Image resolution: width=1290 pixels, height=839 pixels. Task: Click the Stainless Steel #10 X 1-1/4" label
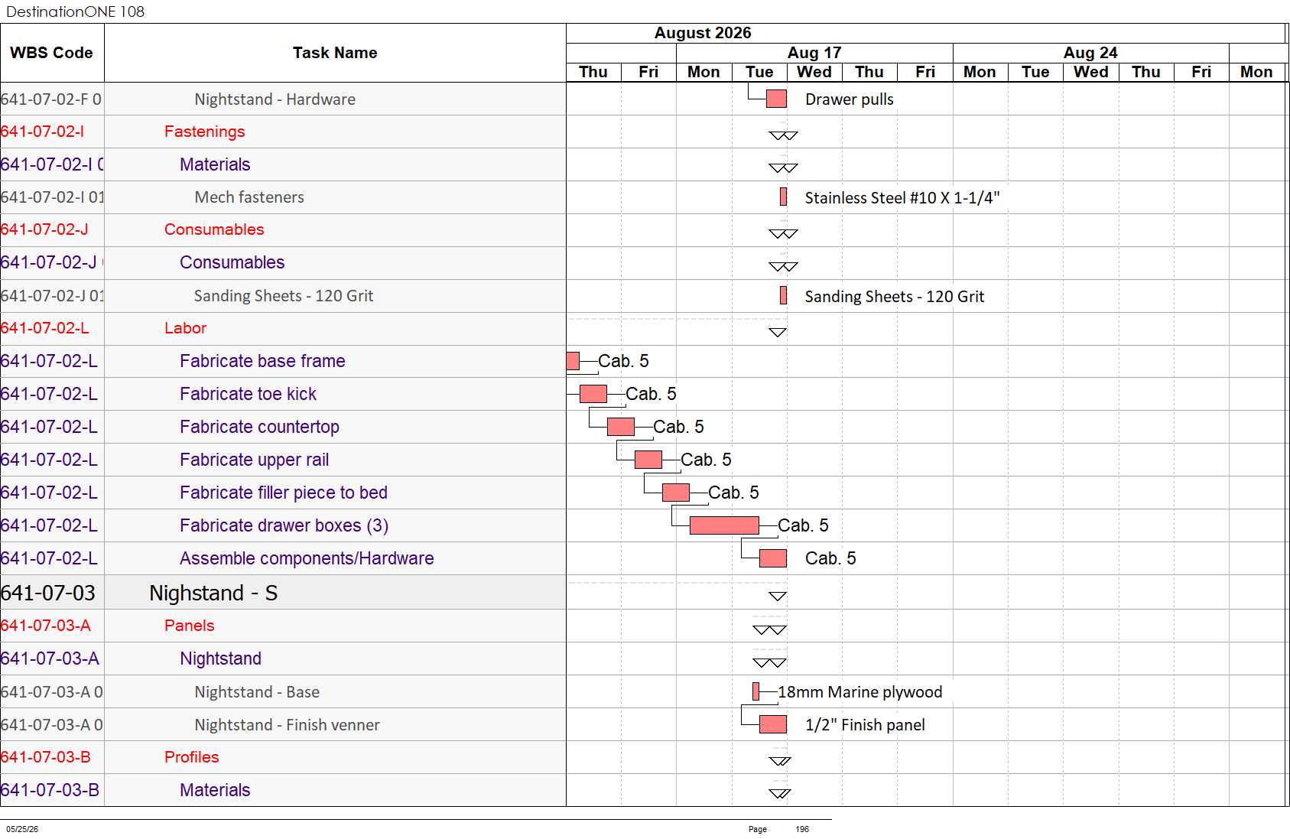click(x=902, y=197)
